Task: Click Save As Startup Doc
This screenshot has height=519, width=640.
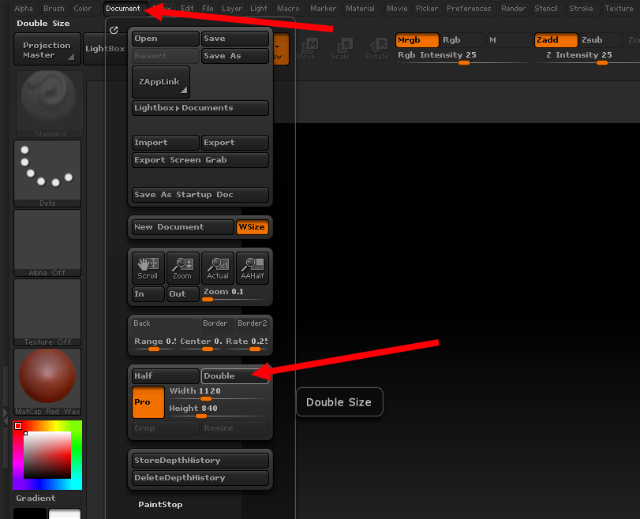Action: click(x=200, y=195)
